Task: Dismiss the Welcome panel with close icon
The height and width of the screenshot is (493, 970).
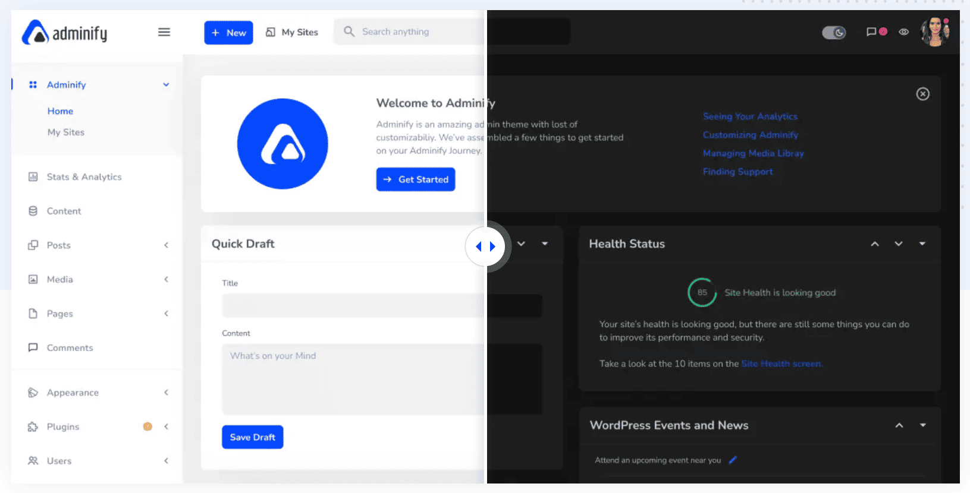Action: click(922, 94)
